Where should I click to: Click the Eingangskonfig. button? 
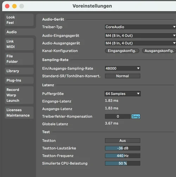click(x=122, y=51)
